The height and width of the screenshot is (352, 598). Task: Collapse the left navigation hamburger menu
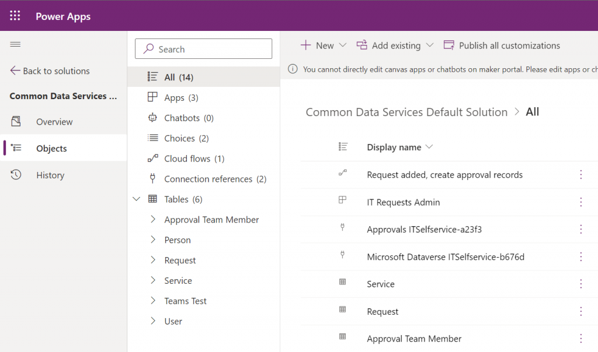15,44
